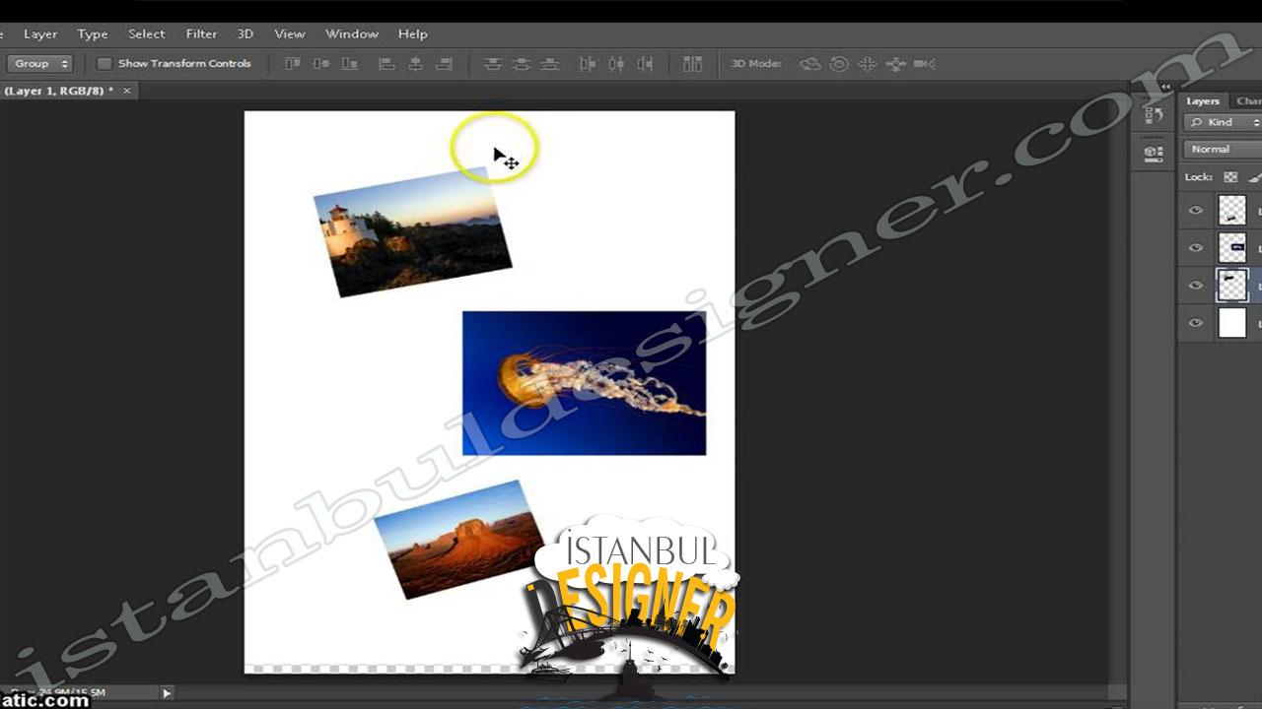Select the 3D Roll mode icon

click(839, 64)
